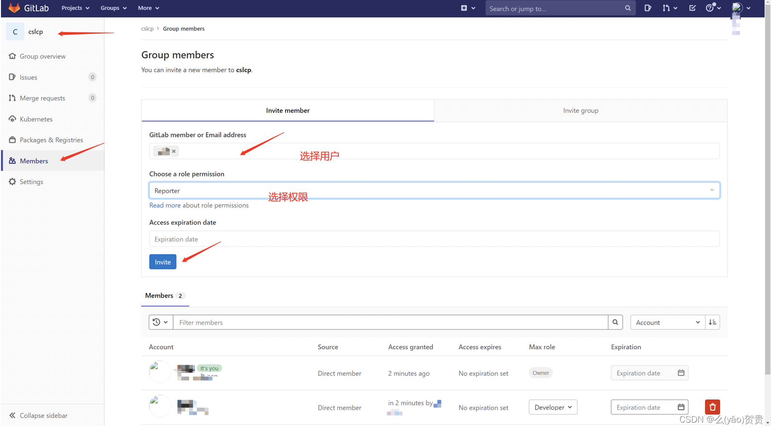Open calendar icon in Owner row
Viewport: 771px width, 429px height.
[x=681, y=373]
